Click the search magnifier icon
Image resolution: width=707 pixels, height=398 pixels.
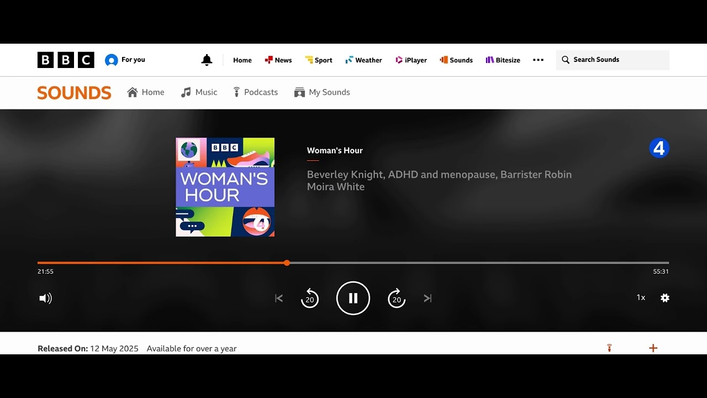coord(566,60)
